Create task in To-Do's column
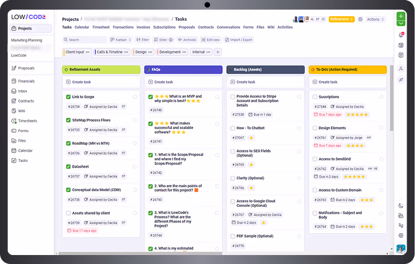The width and height of the screenshot is (415, 264). [x=348, y=82]
